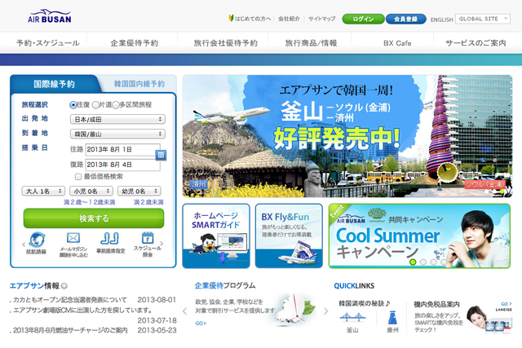Click the サイトマップ link

click(x=321, y=19)
